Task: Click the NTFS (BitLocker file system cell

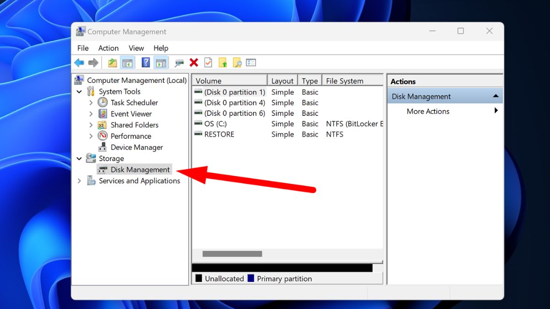Action: 354,124
